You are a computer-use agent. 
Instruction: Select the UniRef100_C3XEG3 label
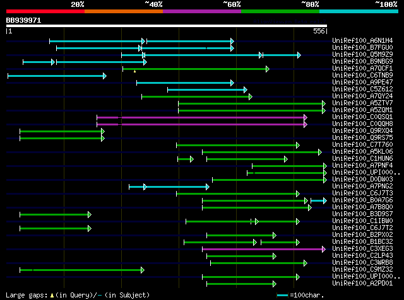[362, 249]
